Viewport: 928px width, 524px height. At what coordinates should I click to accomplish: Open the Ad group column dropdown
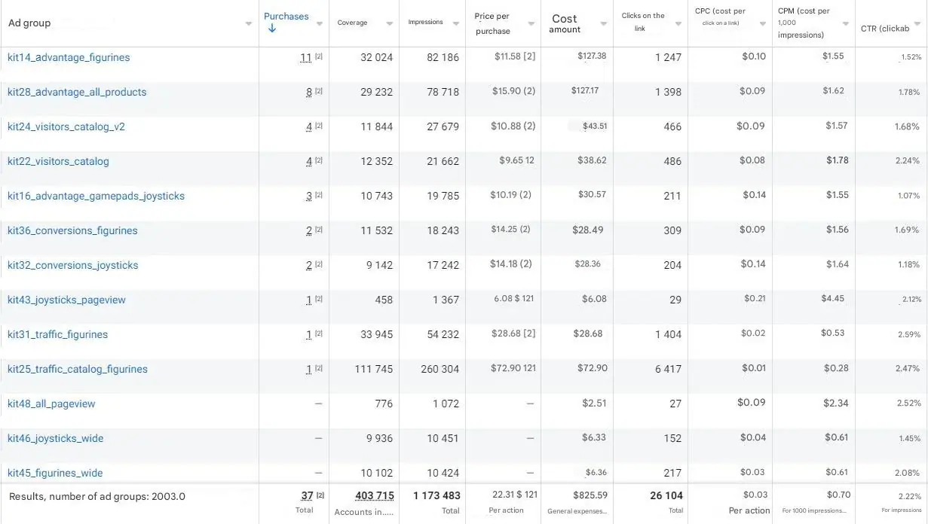point(249,24)
